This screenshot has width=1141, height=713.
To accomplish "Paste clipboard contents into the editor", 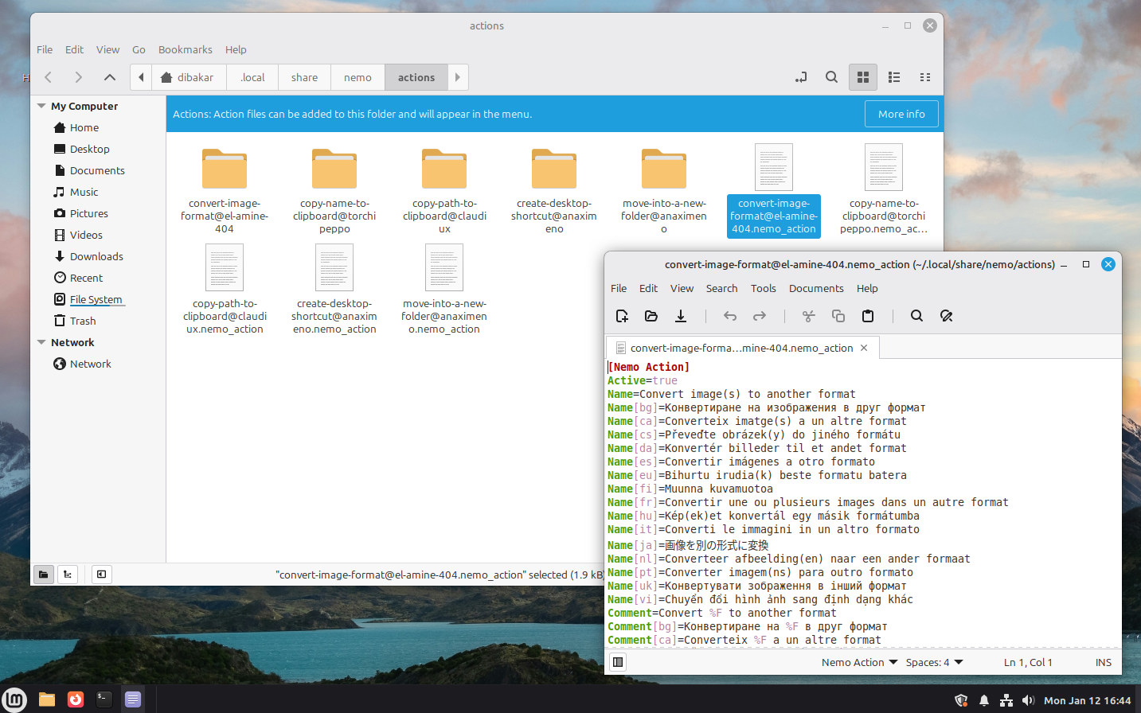I will click(x=867, y=316).
